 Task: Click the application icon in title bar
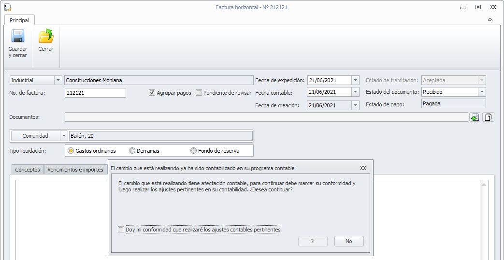pos(7,7)
